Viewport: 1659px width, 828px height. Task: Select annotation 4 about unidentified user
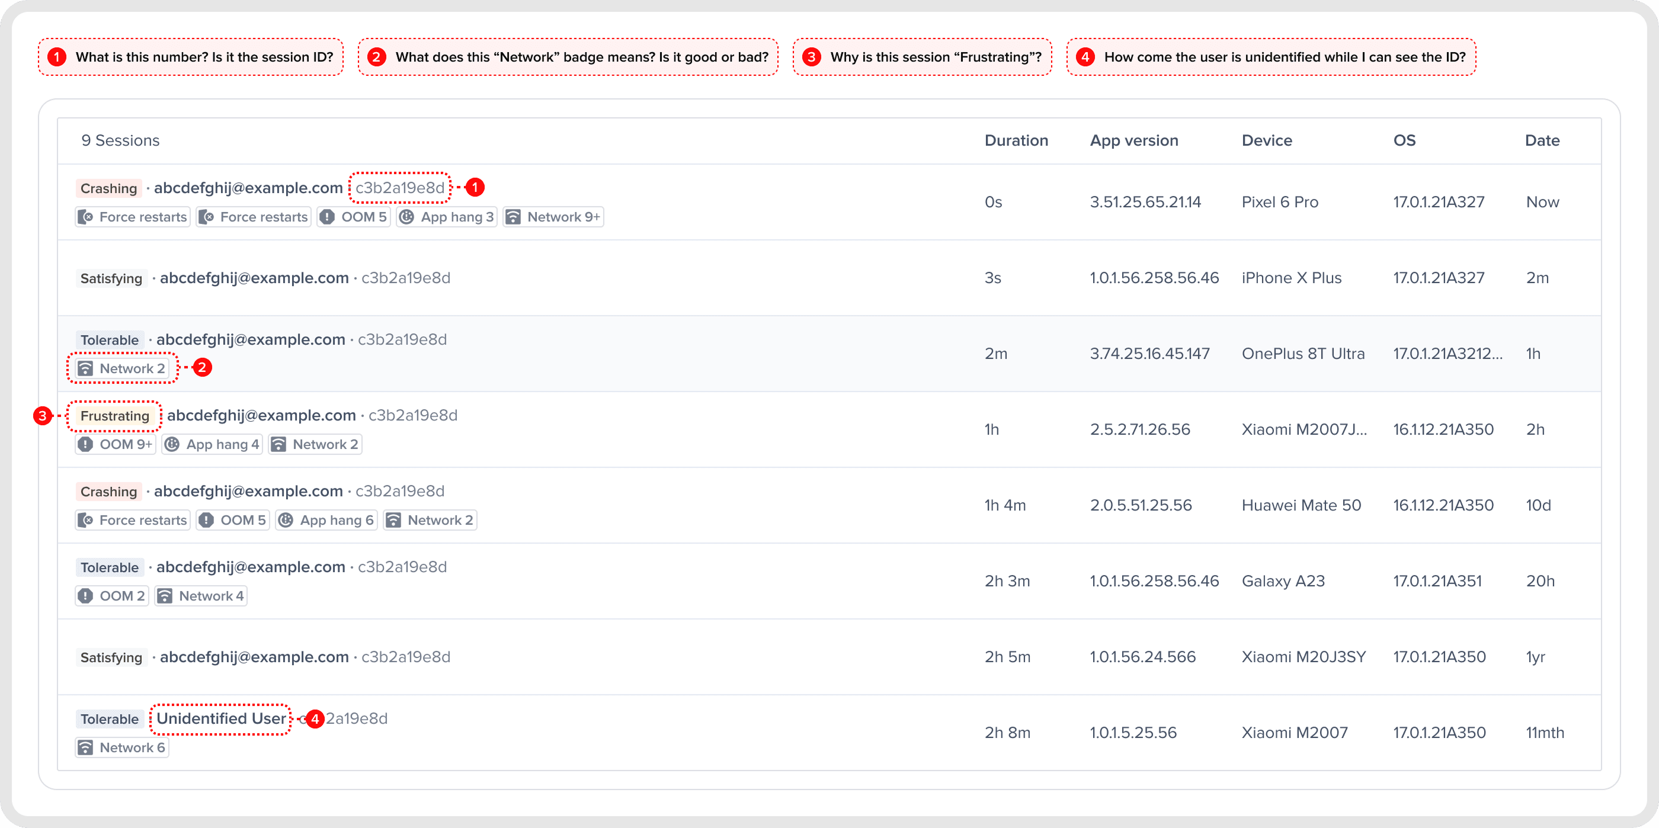point(1272,57)
